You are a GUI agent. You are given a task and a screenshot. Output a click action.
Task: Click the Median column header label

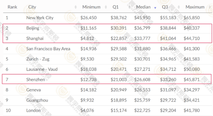pos(143,7)
